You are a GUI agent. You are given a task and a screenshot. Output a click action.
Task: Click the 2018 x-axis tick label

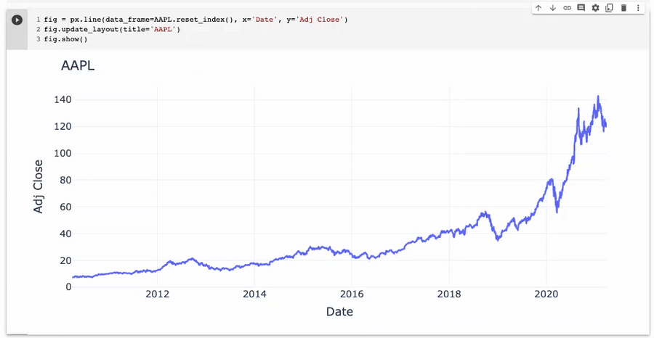click(x=449, y=294)
